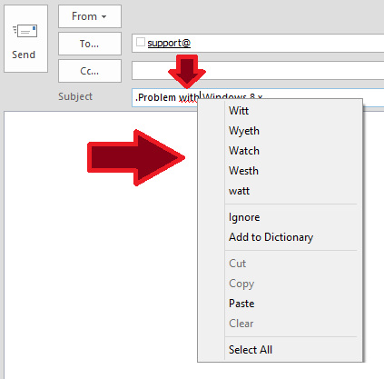Choose spelling suggestion watt
The width and height of the screenshot is (384, 379).
239,191
